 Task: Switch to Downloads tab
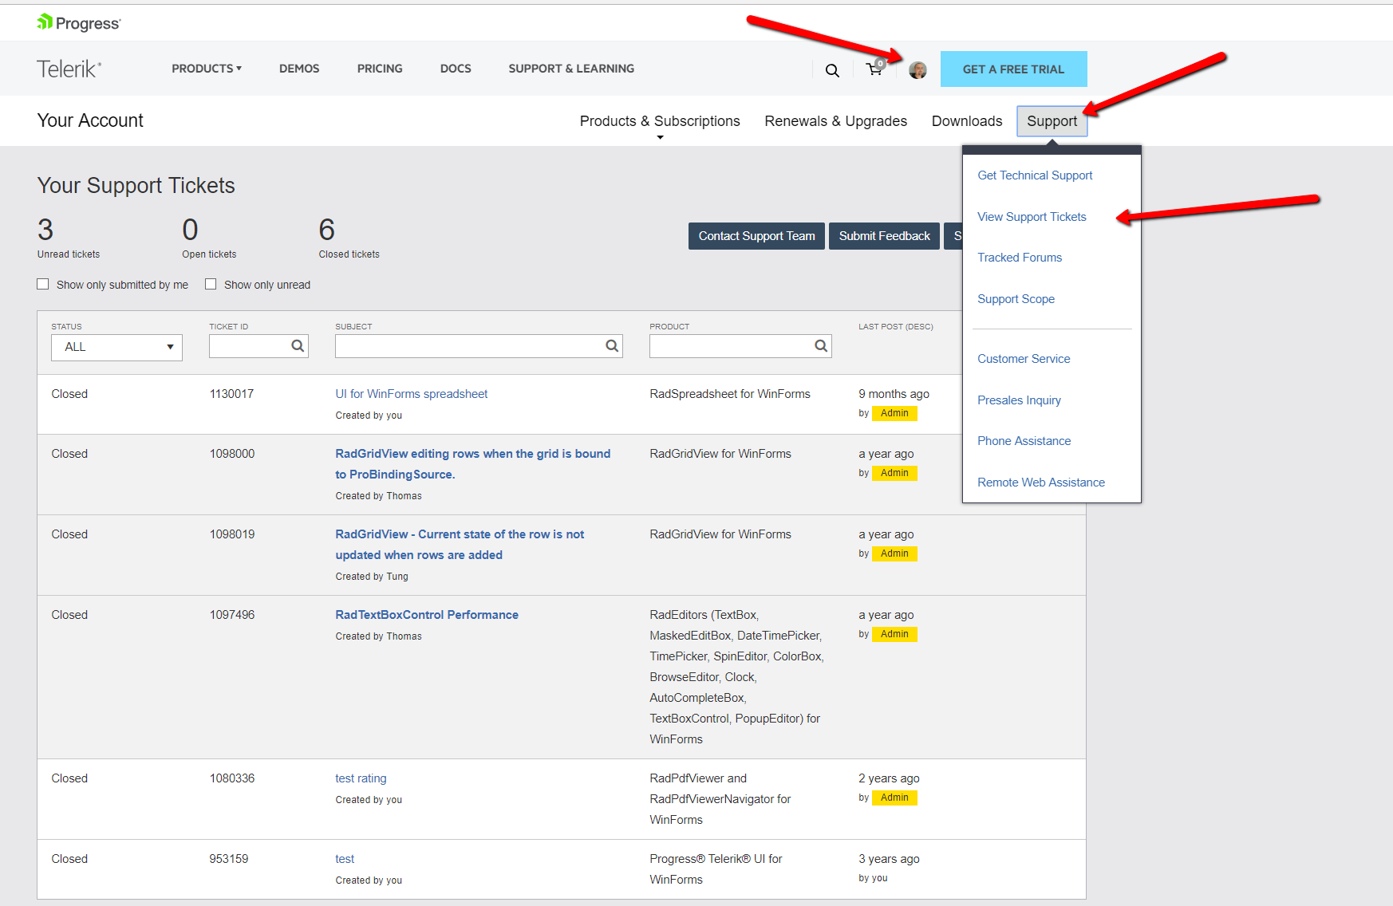[967, 121]
